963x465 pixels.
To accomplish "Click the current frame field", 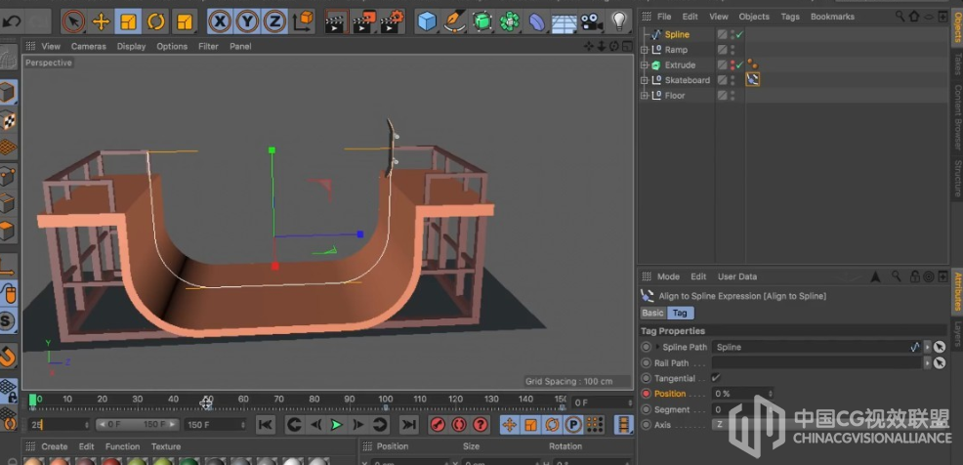I will tap(59, 424).
